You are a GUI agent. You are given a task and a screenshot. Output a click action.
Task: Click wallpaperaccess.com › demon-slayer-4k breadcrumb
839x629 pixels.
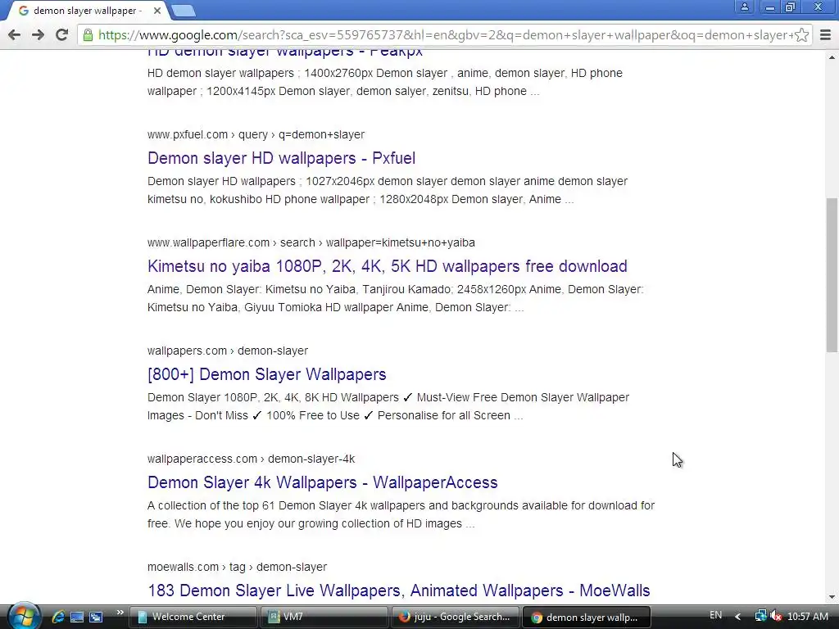click(x=251, y=459)
